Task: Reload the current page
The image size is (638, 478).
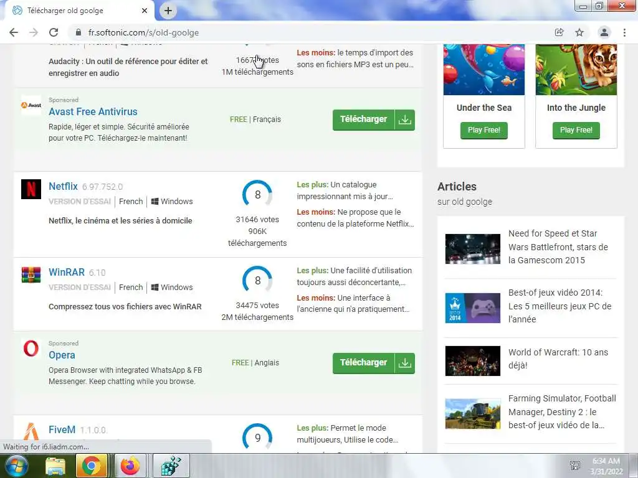Action: pos(54,32)
